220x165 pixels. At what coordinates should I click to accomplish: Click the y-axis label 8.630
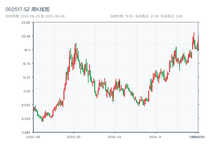26,105
